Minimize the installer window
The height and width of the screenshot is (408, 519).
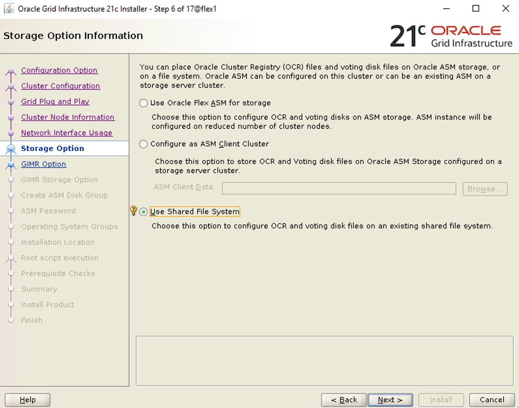tap(446, 9)
